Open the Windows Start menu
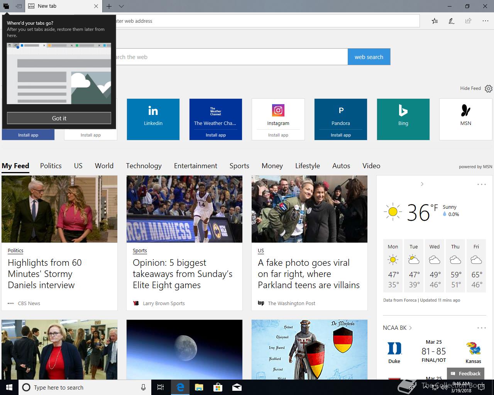Image resolution: width=494 pixels, height=395 pixels. click(x=9, y=387)
